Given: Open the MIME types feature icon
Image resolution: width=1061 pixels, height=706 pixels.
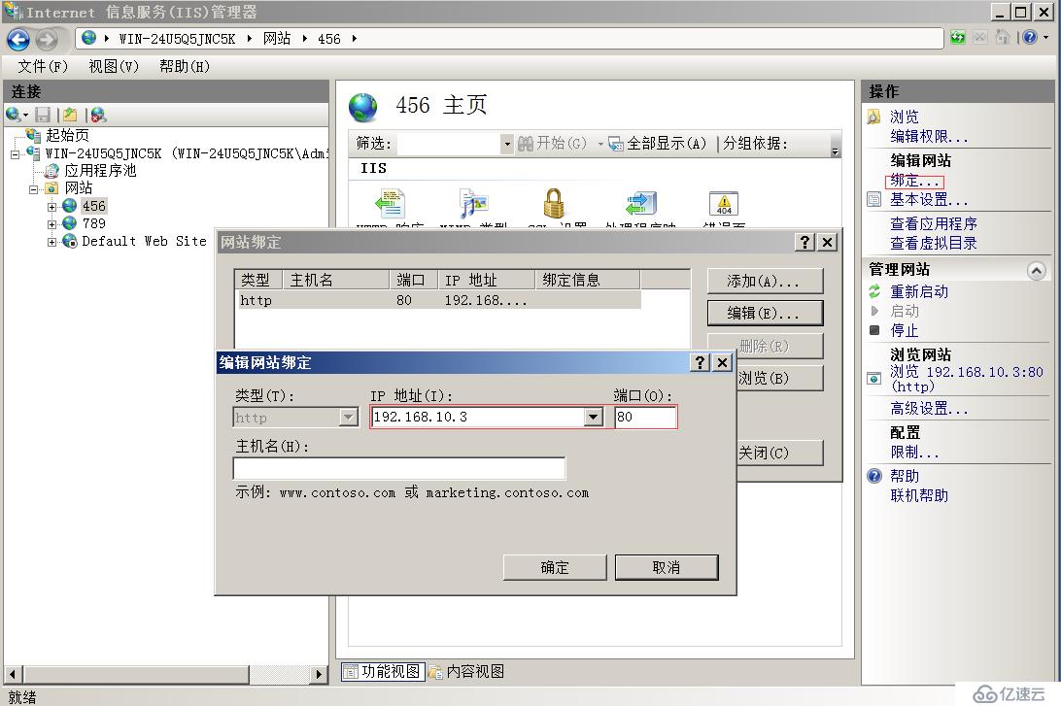Looking at the screenshot, I should (x=473, y=204).
